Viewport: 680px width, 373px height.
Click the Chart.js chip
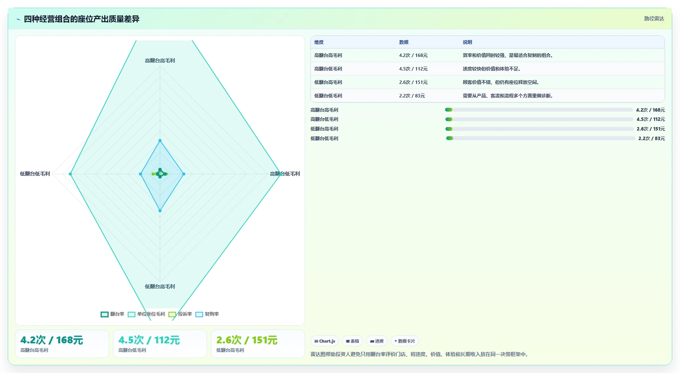[325, 341]
